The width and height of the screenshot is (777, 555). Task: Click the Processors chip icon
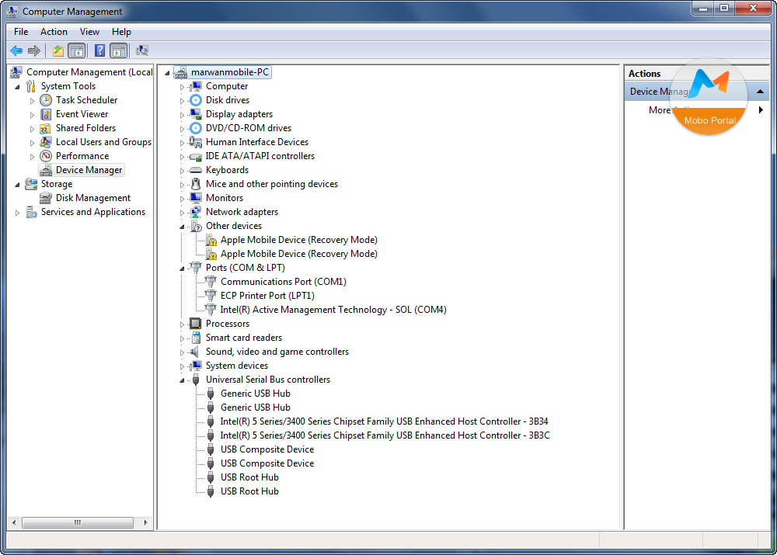coord(196,324)
